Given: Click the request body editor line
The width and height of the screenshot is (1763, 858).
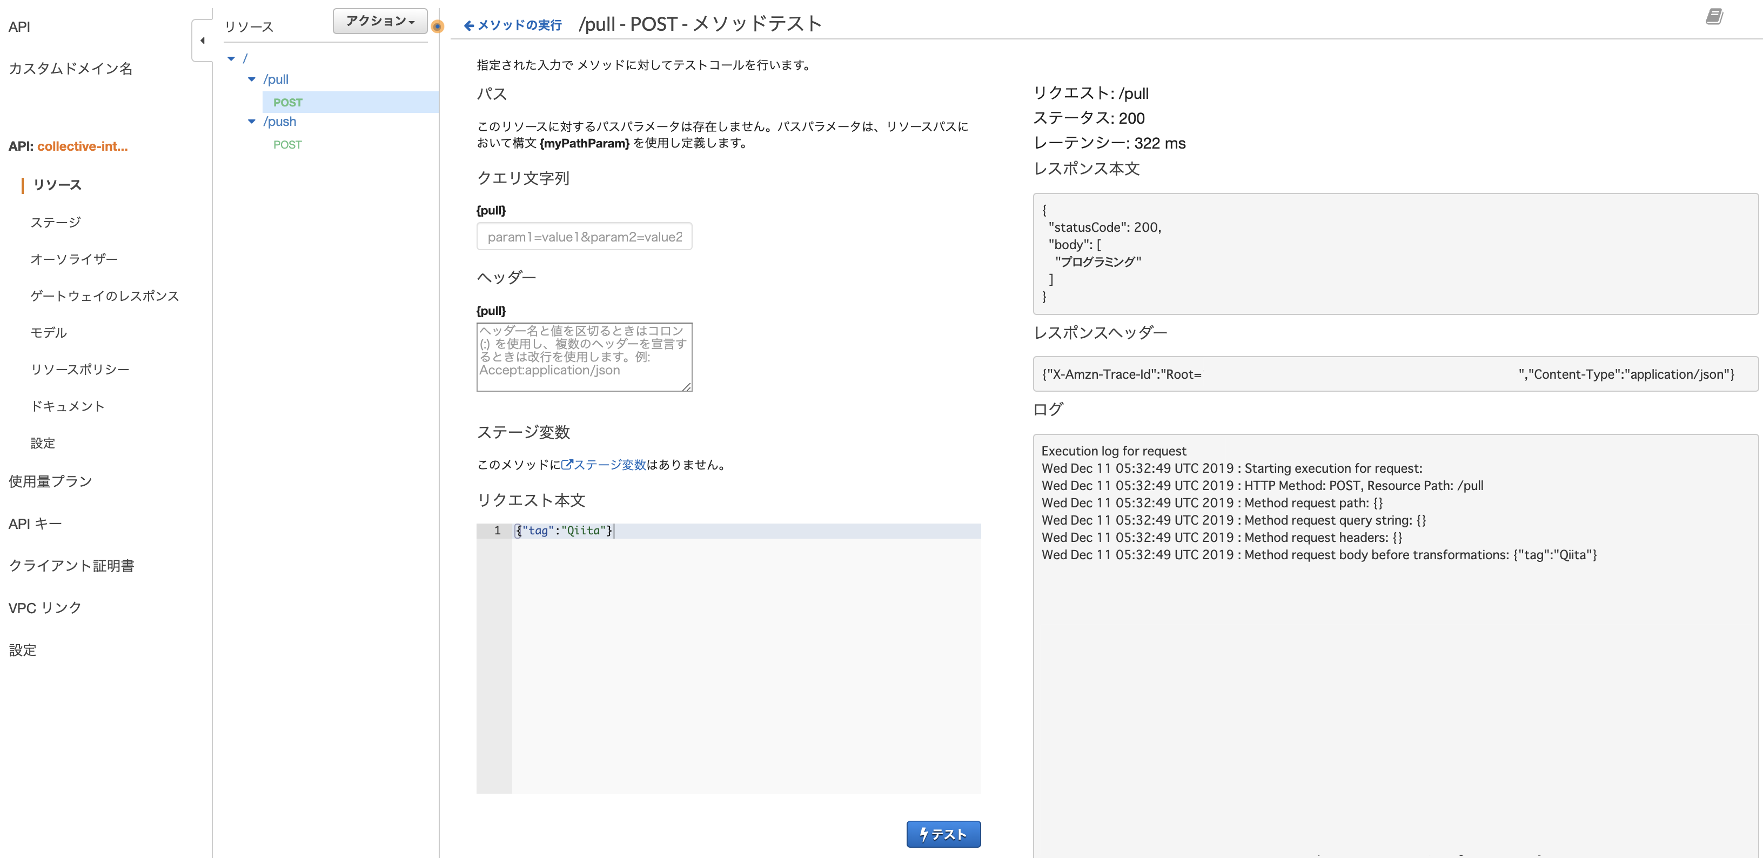Looking at the screenshot, I should pyautogui.click(x=746, y=531).
